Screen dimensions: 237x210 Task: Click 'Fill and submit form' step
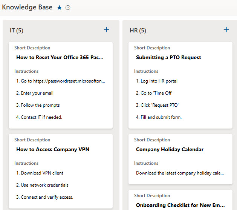[159, 117]
